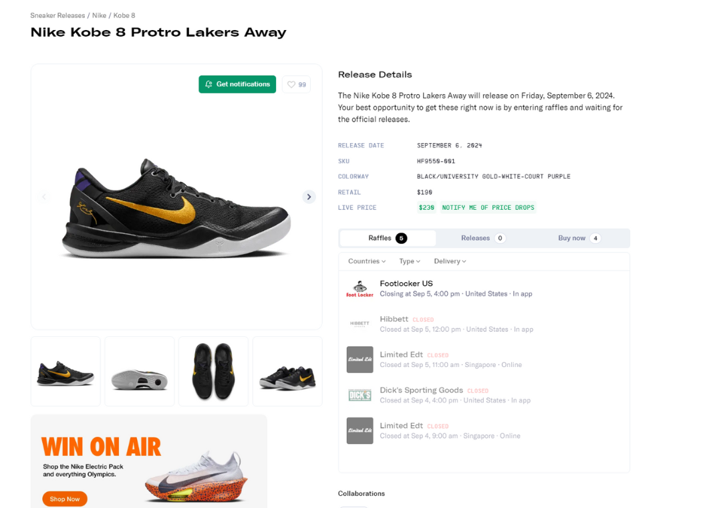Click the next image arrow on the carousel
Image resolution: width=715 pixels, height=508 pixels.
309,197
